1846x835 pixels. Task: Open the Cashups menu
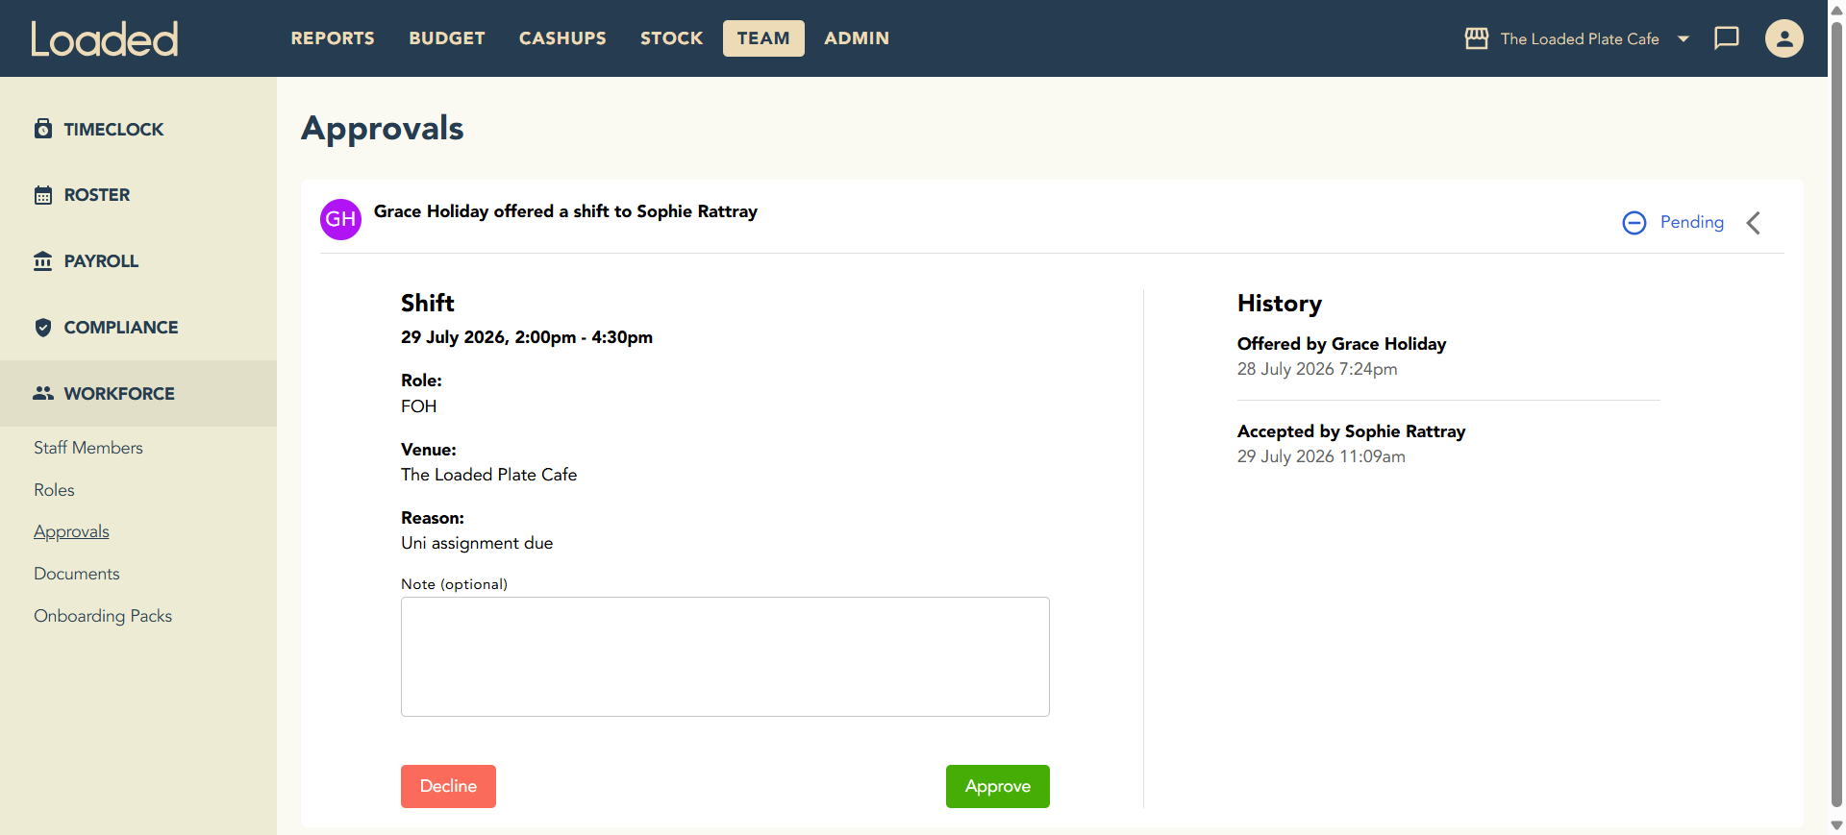pyautogui.click(x=562, y=38)
